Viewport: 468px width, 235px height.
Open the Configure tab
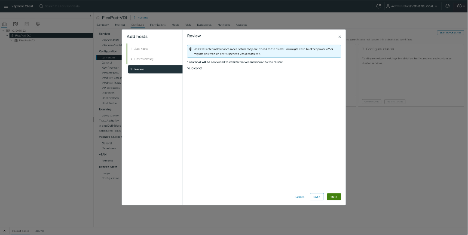tap(138, 25)
